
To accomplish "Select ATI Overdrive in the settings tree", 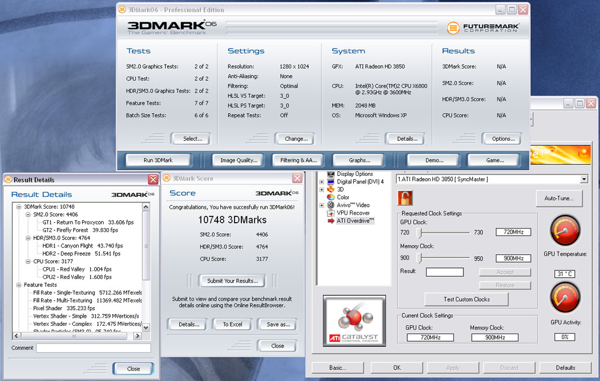I will (x=355, y=220).
